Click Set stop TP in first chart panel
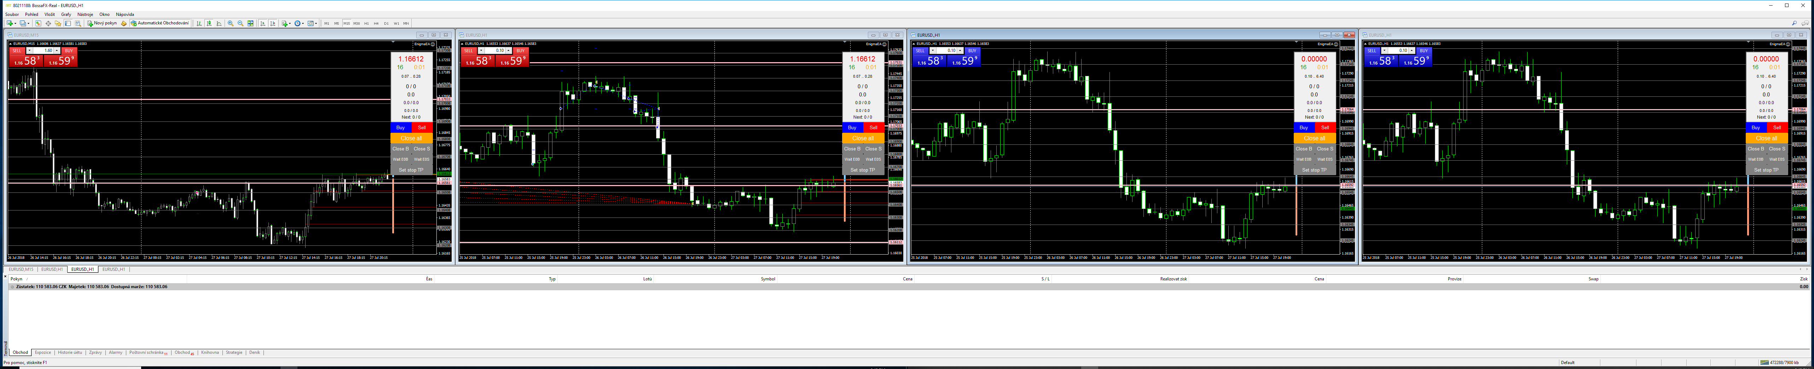This screenshot has height=369, width=1814. tap(411, 170)
